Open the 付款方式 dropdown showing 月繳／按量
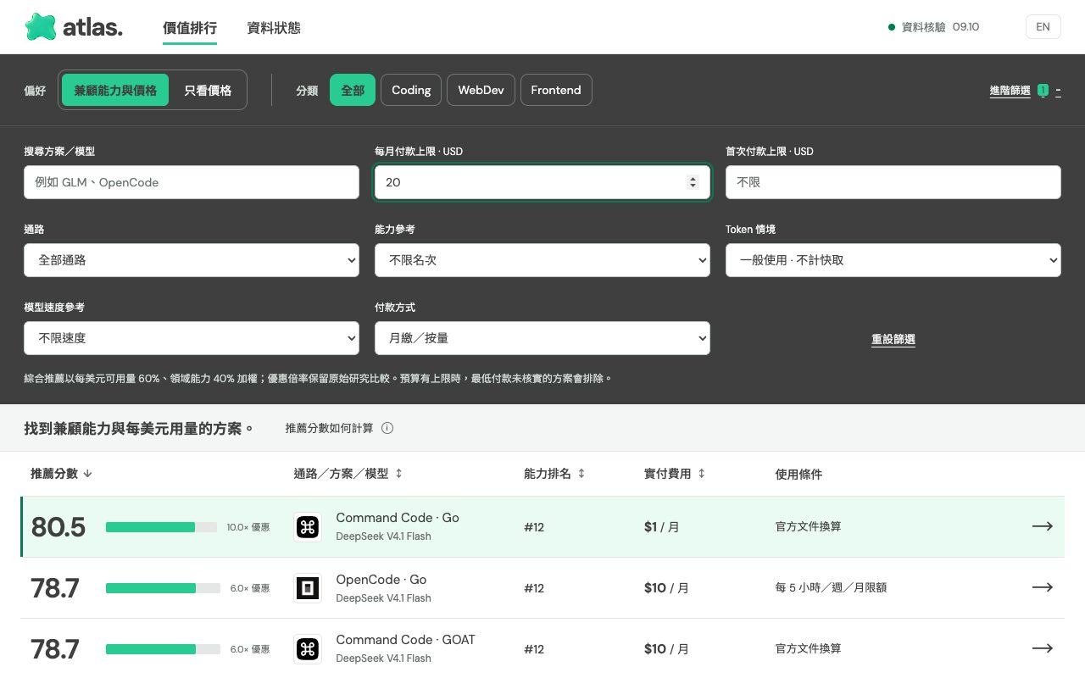Screen dimensions: 1085x678 tap(542, 338)
